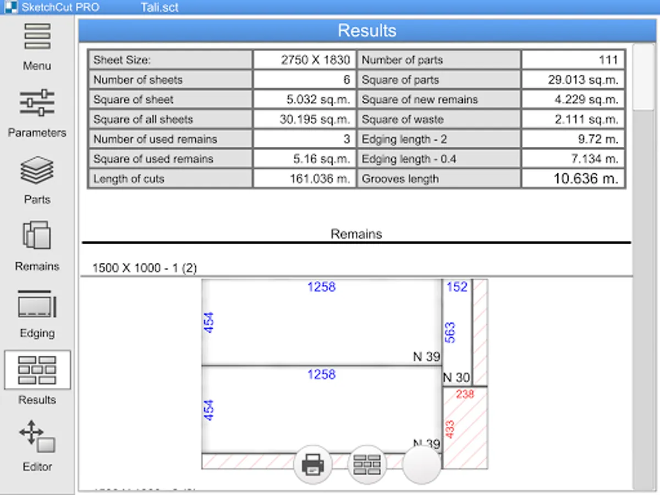Viewport: 660px width, 495px height.
Task: Click the blank round button beside the grid
Action: pos(422,465)
